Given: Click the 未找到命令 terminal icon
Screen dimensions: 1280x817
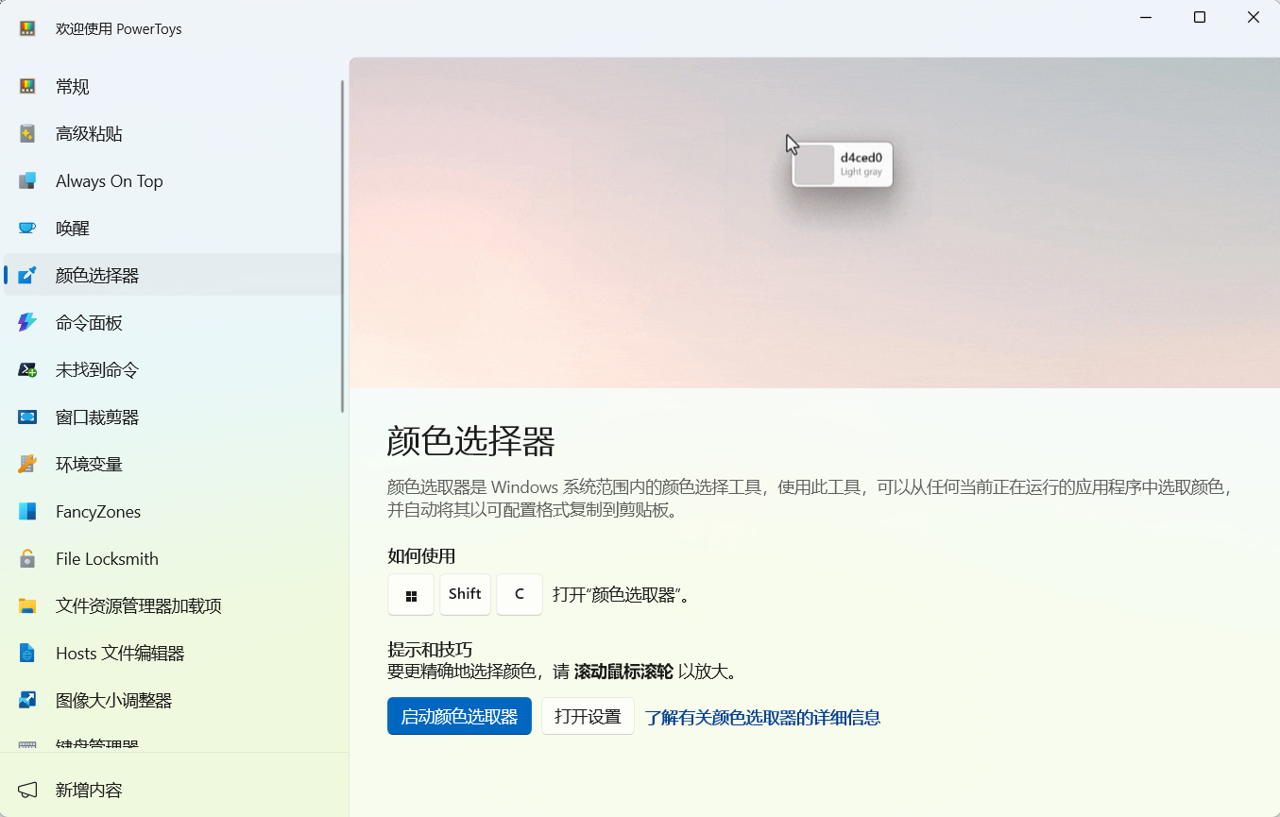Looking at the screenshot, I should click(x=27, y=370).
